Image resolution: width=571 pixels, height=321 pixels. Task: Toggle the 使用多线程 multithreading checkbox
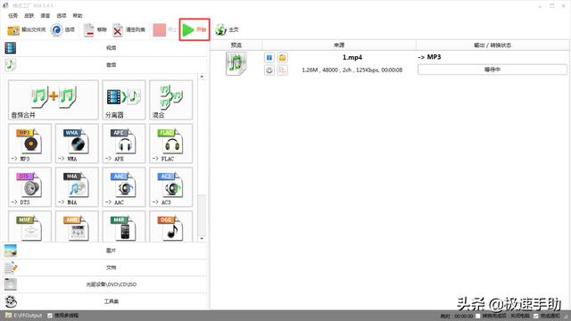point(50,316)
